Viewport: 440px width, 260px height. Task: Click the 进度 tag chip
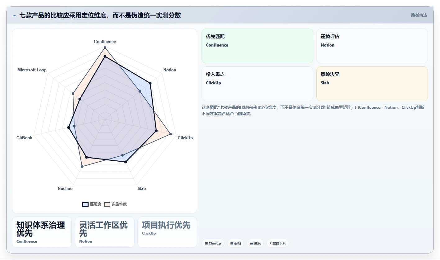pyautogui.click(x=255, y=243)
